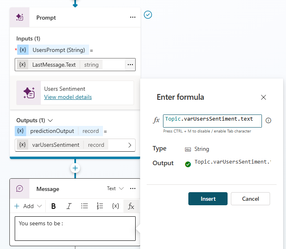
Task: Open the Message node more options
Action: click(x=132, y=189)
